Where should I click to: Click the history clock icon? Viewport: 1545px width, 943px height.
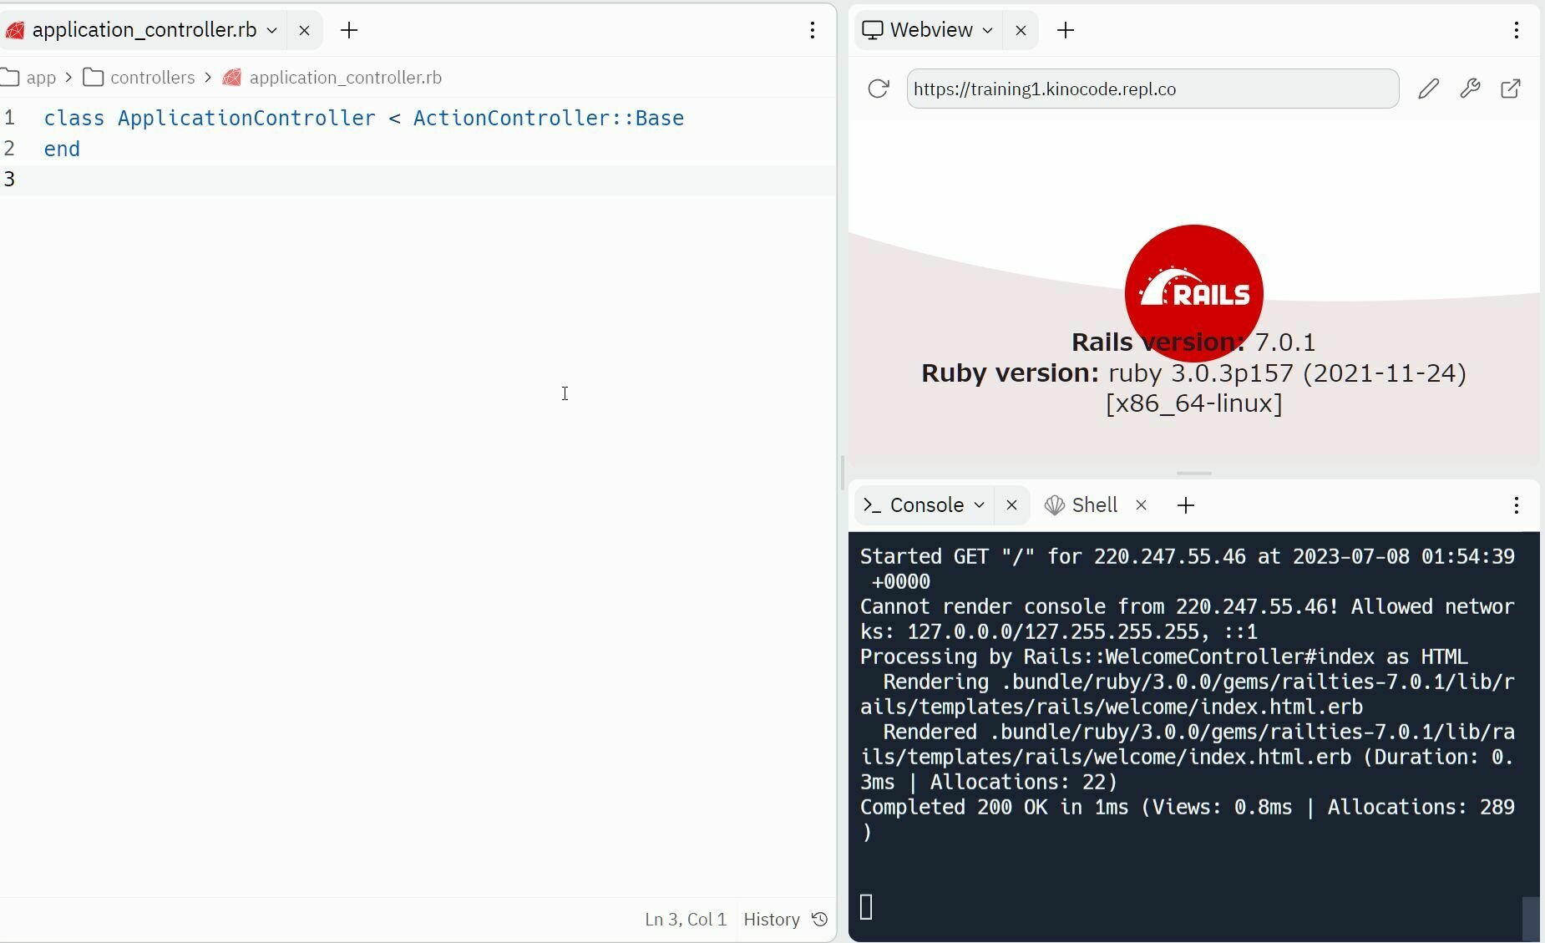pyautogui.click(x=820, y=920)
